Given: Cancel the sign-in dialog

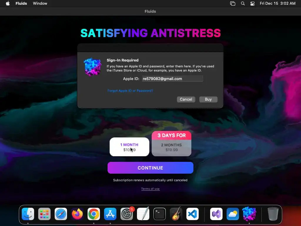Looking at the screenshot, I should tap(186, 99).
